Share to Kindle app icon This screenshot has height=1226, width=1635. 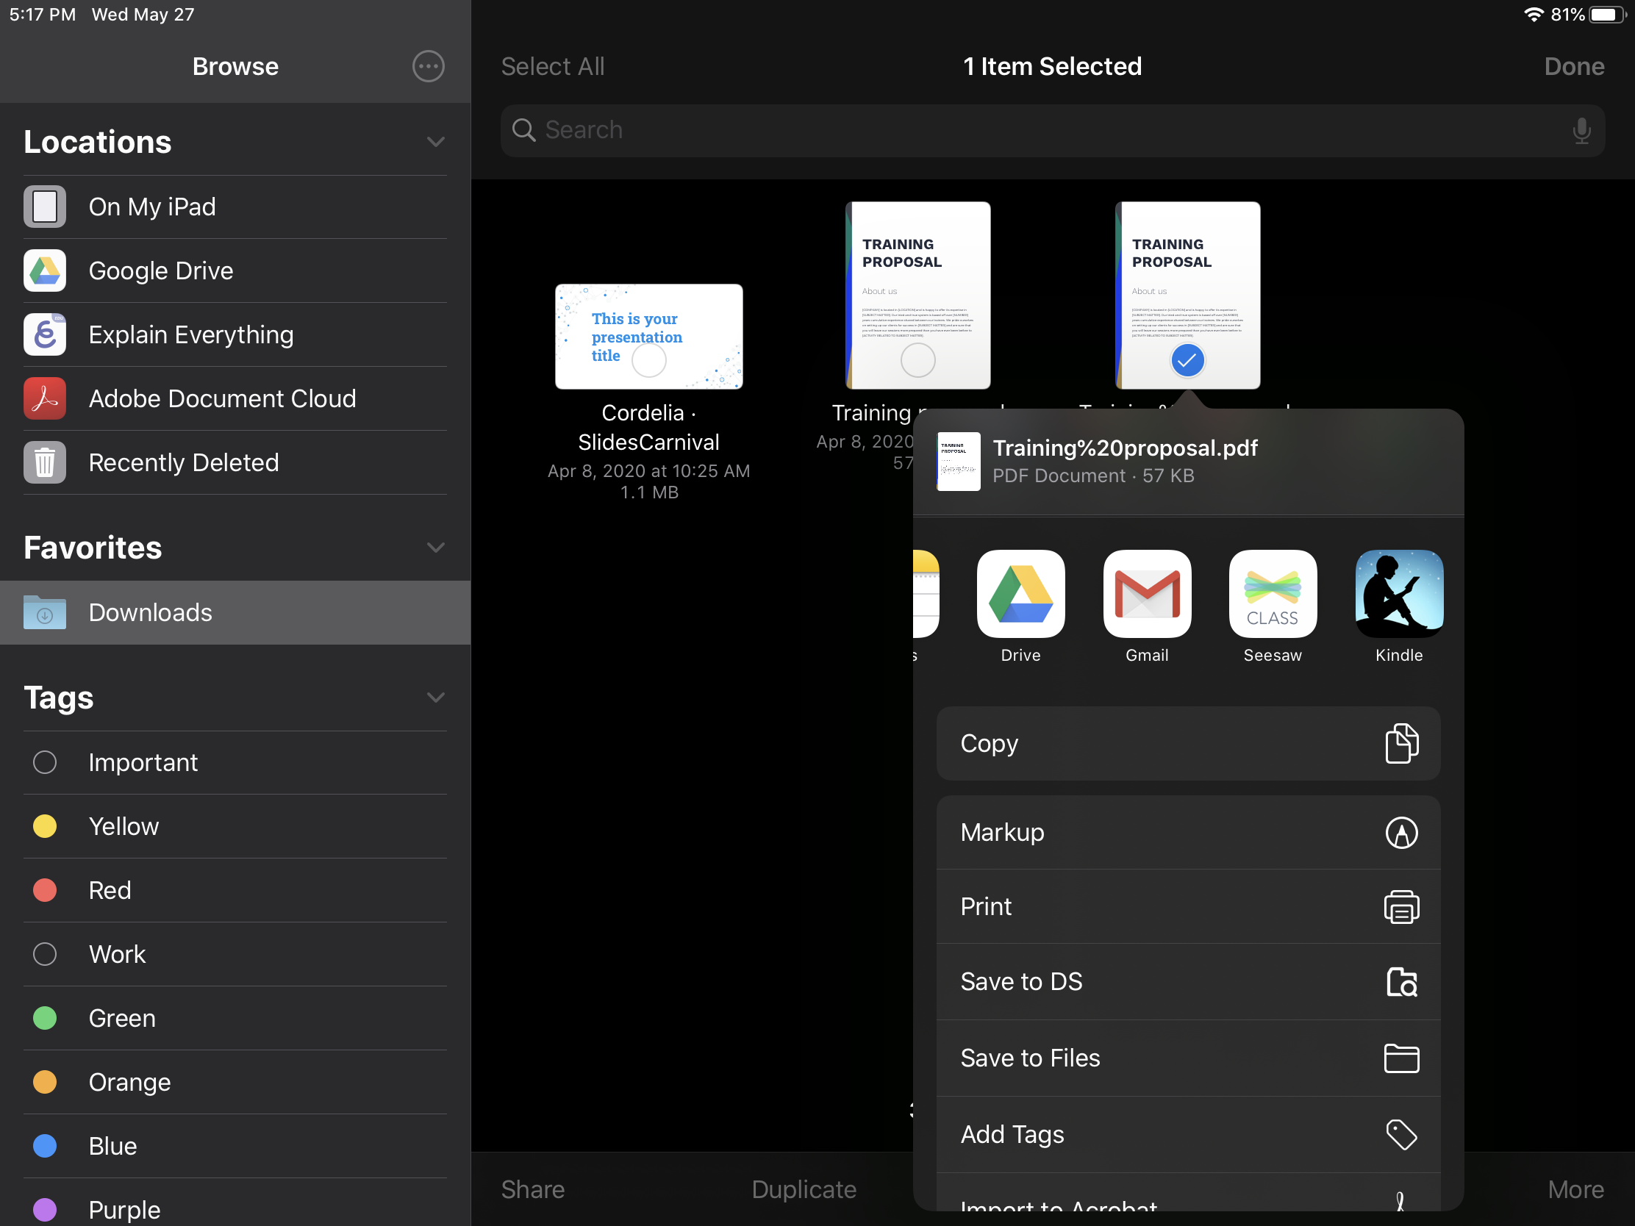(x=1399, y=593)
